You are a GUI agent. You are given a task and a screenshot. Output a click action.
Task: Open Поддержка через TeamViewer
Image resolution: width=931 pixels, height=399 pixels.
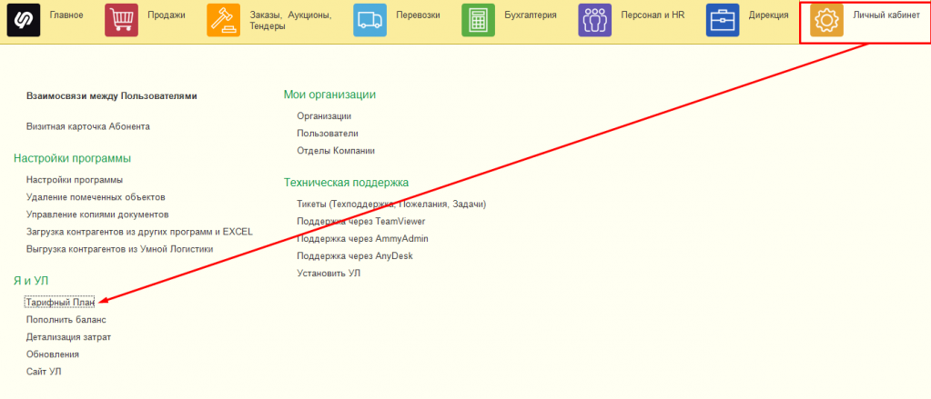[361, 221]
